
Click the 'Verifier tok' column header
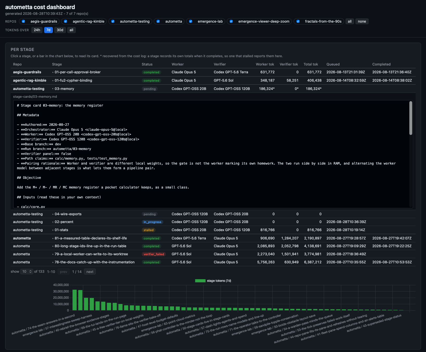tap(289, 64)
